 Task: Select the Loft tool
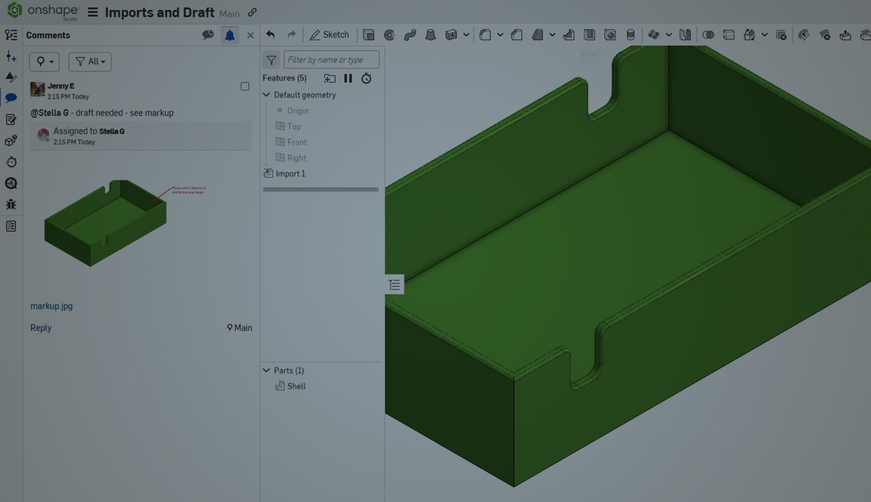[431, 34]
